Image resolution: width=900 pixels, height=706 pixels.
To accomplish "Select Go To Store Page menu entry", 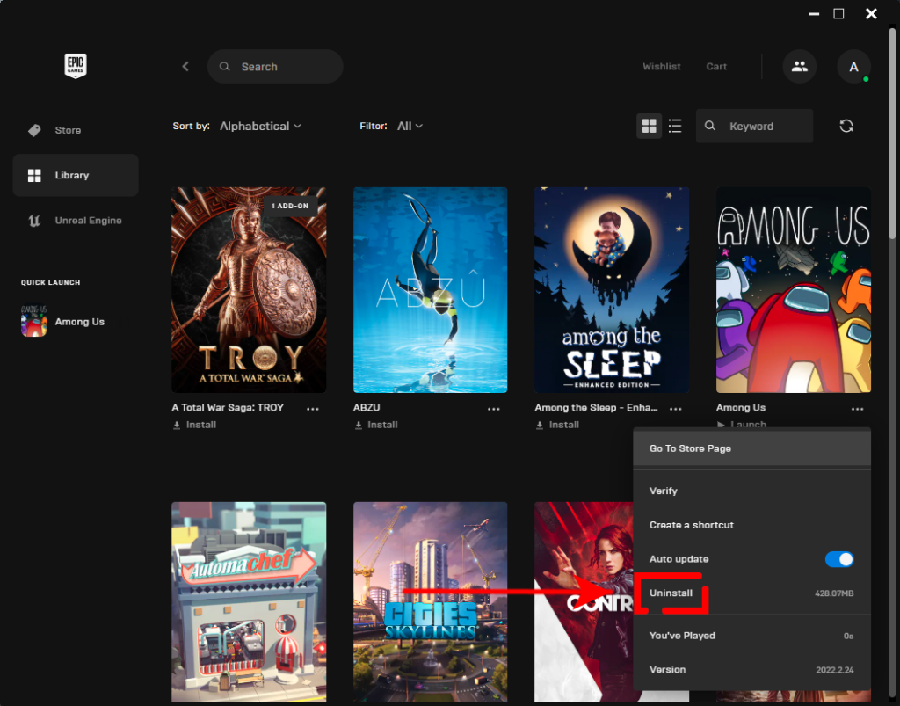I will (x=752, y=448).
